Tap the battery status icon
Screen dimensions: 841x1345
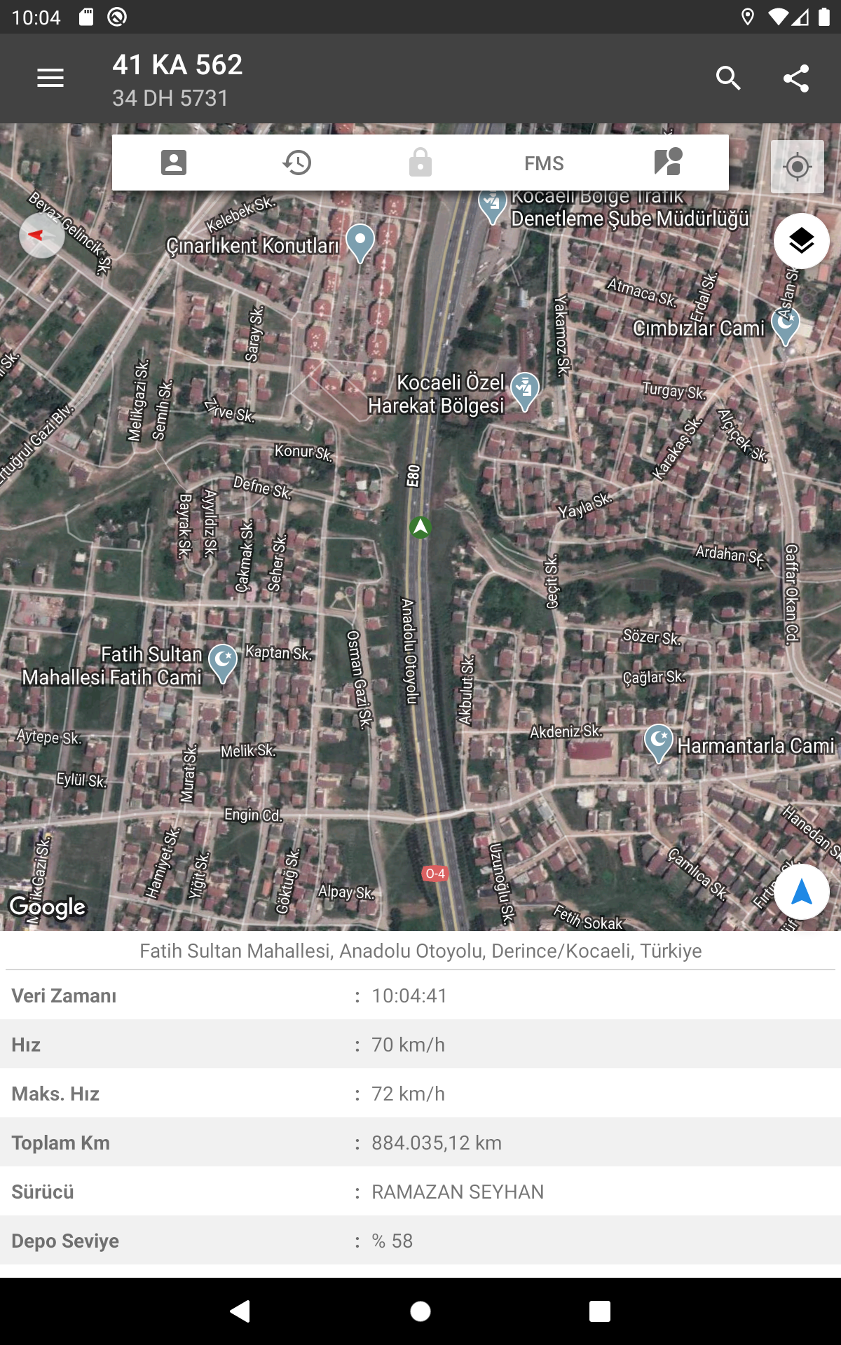point(824,17)
